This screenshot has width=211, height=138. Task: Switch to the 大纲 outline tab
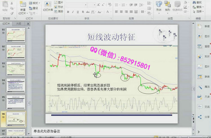click(x=18, y=24)
